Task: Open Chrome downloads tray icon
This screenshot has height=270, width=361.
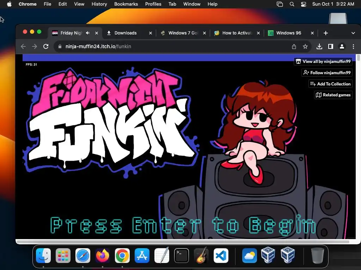Action: coord(319,47)
